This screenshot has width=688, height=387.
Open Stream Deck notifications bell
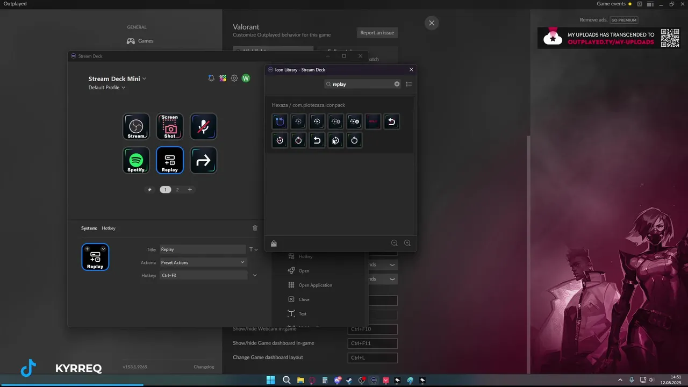(x=211, y=78)
